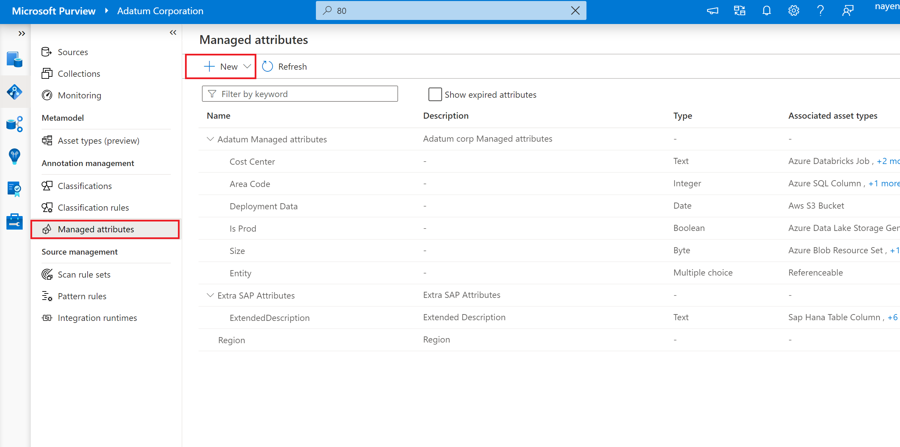The image size is (900, 447).
Task: Click the Filter by keyword field
Action: (x=300, y=94)
